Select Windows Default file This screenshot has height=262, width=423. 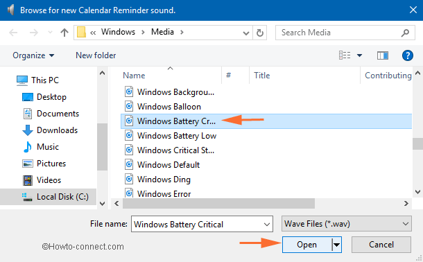tap(162, 165)
